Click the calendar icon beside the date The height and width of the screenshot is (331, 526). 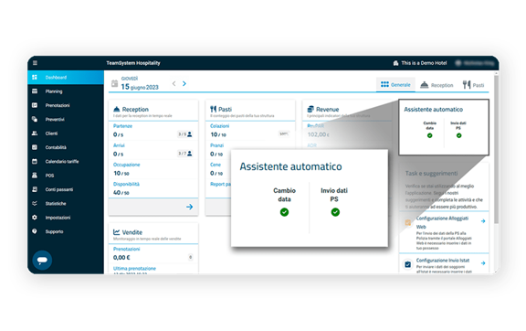(115, 83)
